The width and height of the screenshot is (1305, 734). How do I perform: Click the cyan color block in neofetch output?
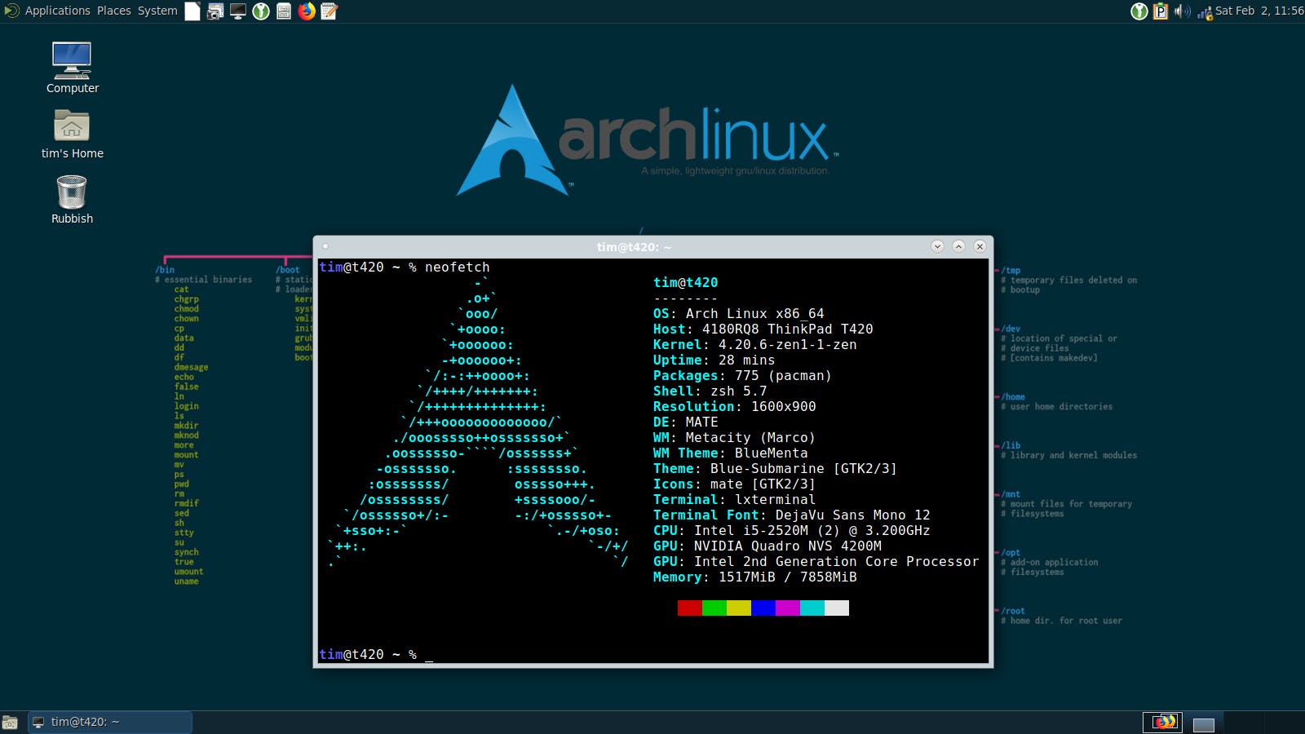[812, 608]
